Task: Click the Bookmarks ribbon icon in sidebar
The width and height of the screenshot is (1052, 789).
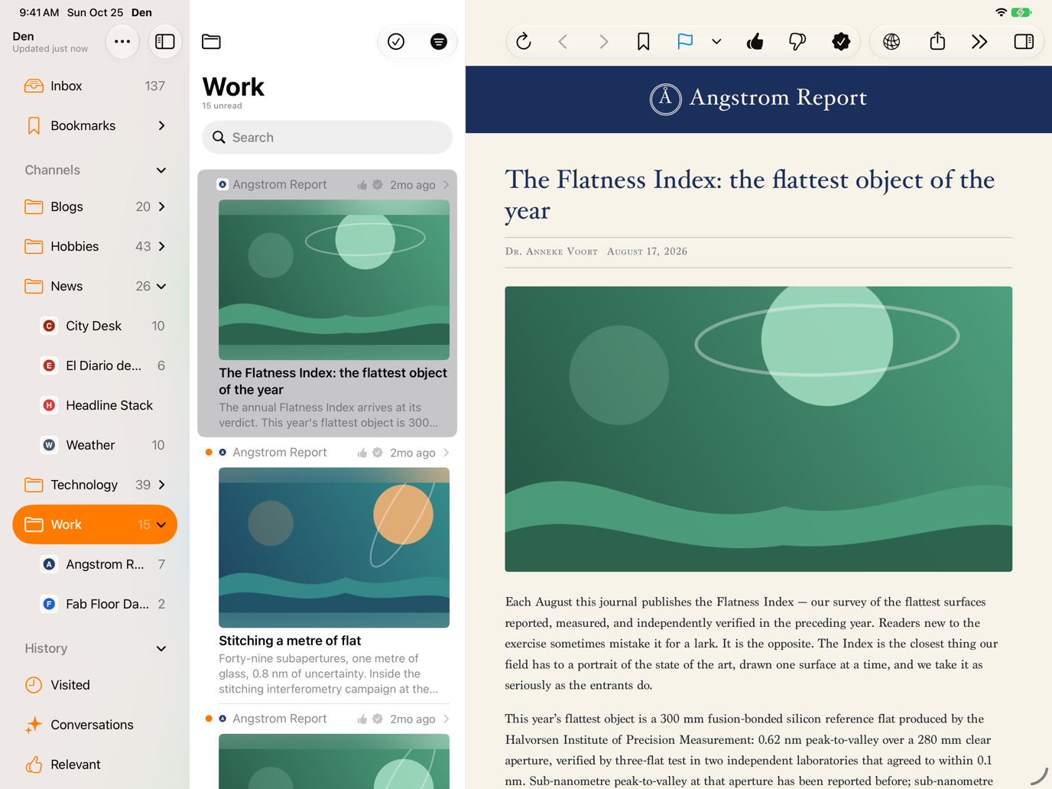Action: pyautogui.click(x=34, y=125)
